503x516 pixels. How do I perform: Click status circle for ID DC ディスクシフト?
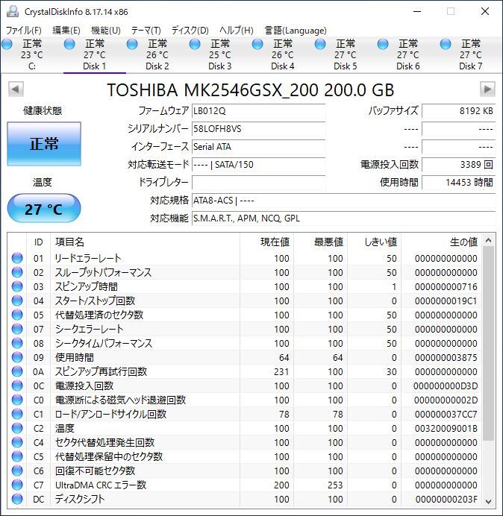click(17, 499)
